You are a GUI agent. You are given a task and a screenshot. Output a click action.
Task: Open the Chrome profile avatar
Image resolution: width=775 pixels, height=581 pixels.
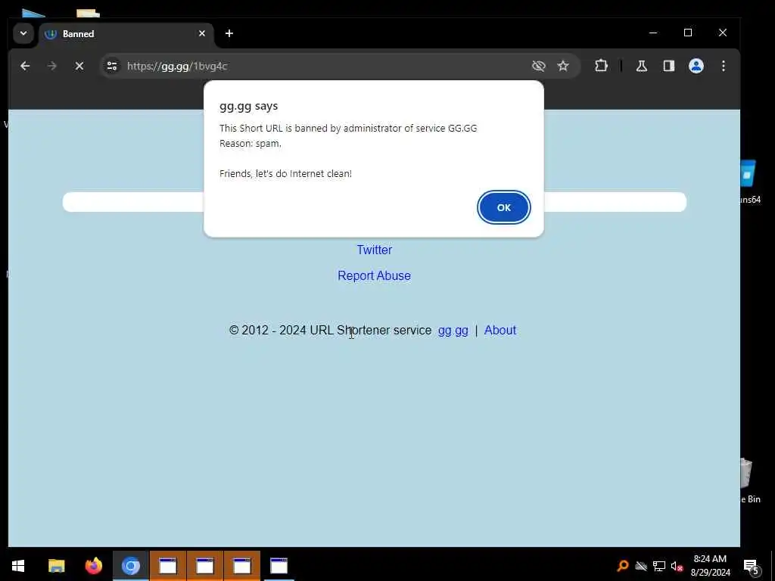tap(696, 67)
